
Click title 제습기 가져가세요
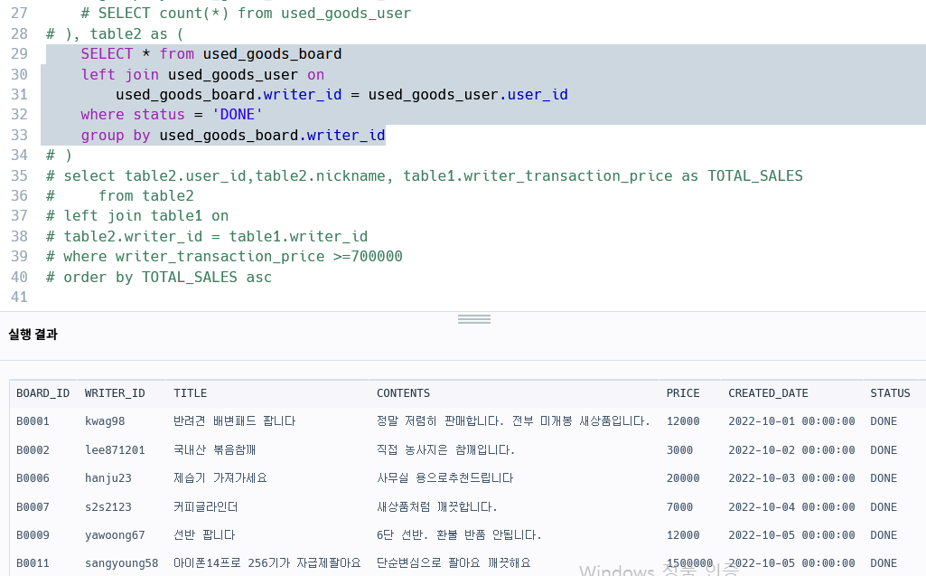220,477
